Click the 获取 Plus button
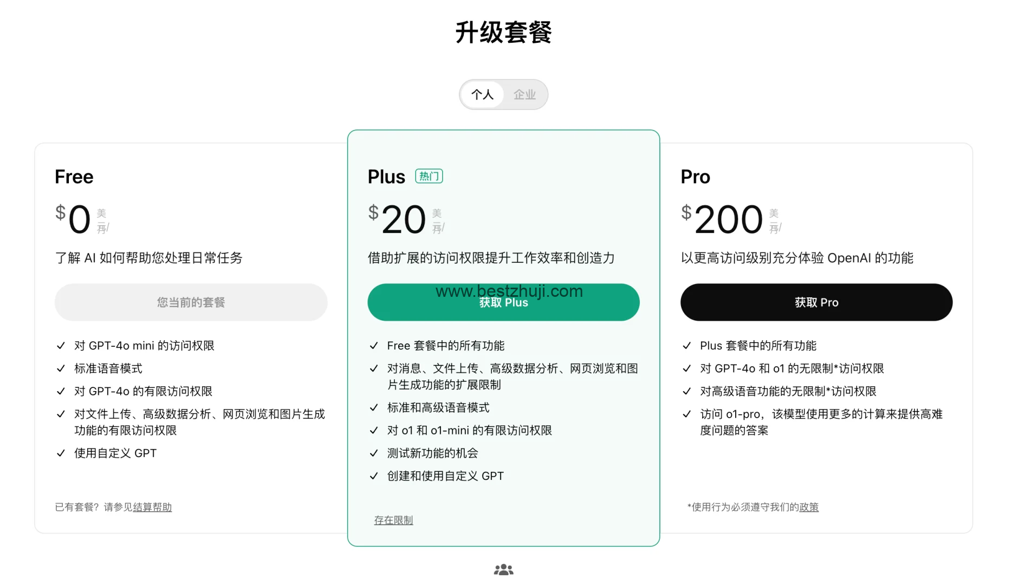1018x585 pixels. pyautogui.click(x=503, y=302)
